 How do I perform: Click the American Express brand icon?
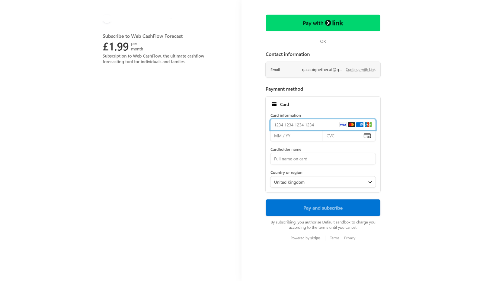360,125
